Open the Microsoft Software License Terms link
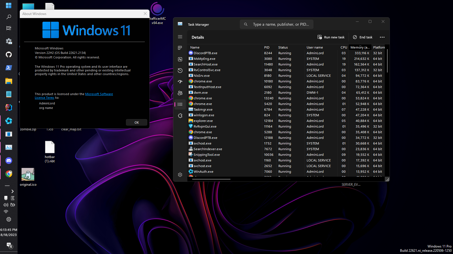Viewport: 453px width, 254px height. (x=99, y=94)
